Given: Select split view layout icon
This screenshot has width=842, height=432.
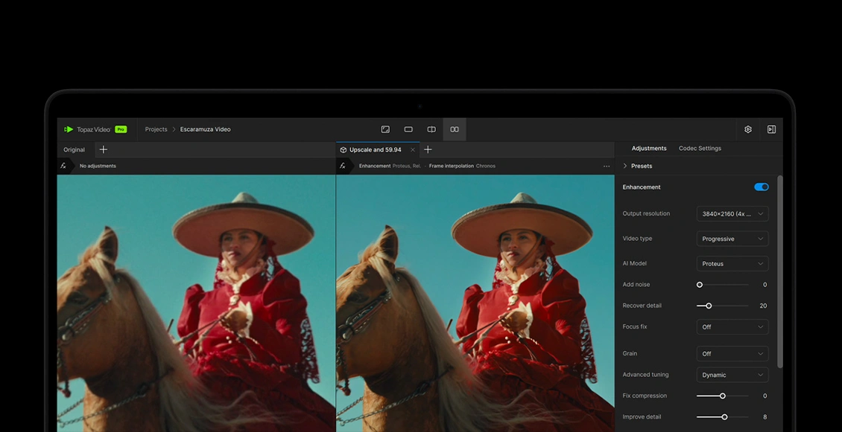Looking at the screenshot, I should click(431, 129).
